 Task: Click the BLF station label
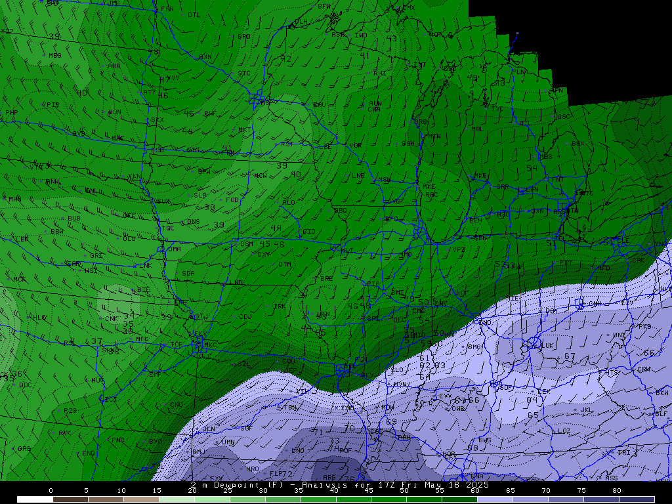[661, 414]
